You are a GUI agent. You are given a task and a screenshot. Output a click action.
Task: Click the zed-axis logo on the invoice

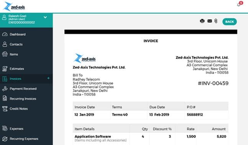(x=85, y=58)
